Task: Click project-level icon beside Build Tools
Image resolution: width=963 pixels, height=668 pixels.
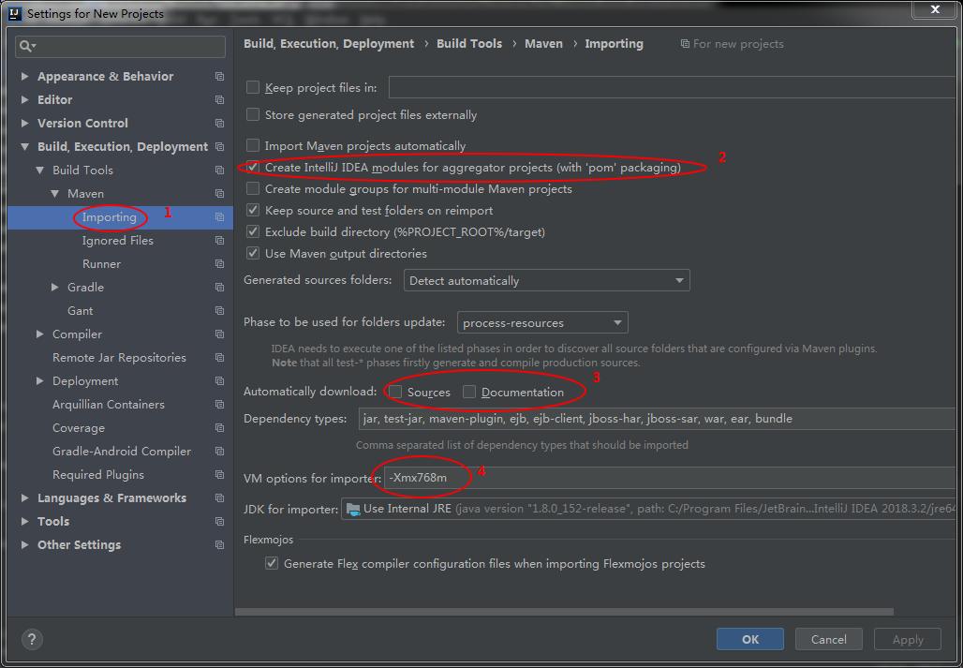Action: pyautogui.click(x=219, y=171)
